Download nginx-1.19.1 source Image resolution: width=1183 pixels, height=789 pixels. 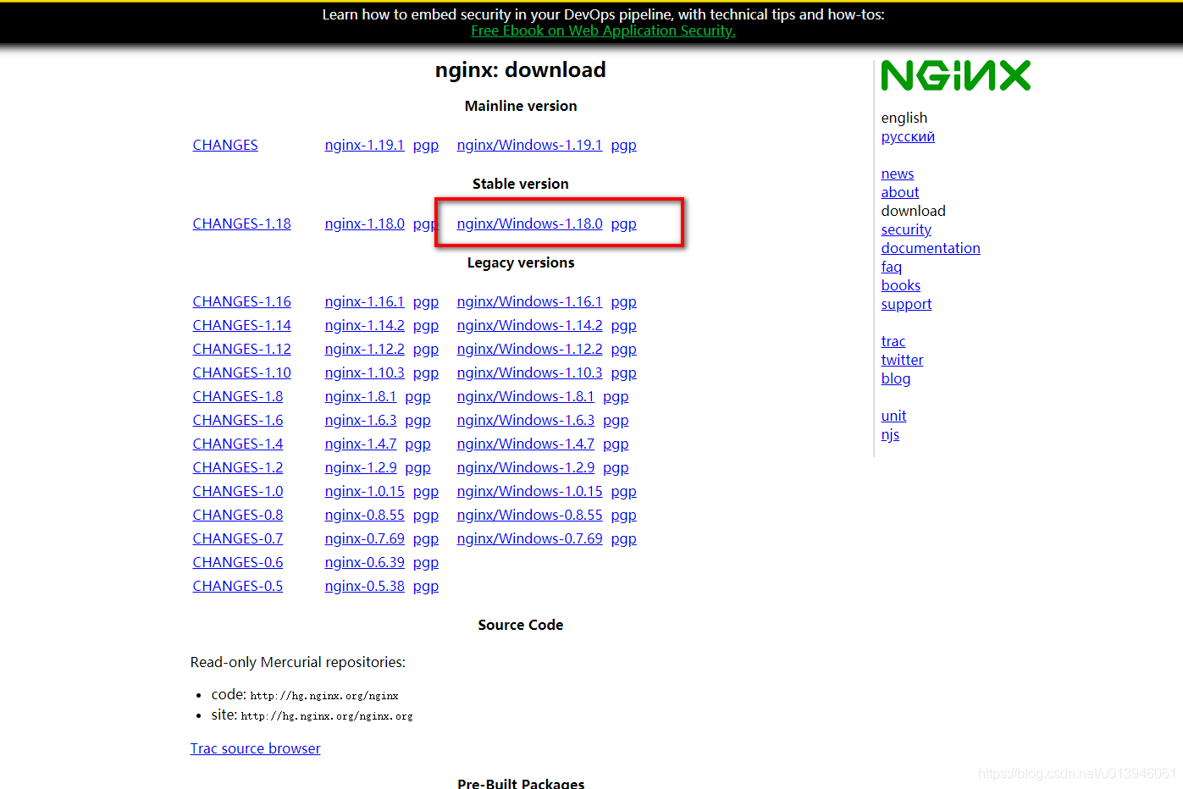[364, 145]
